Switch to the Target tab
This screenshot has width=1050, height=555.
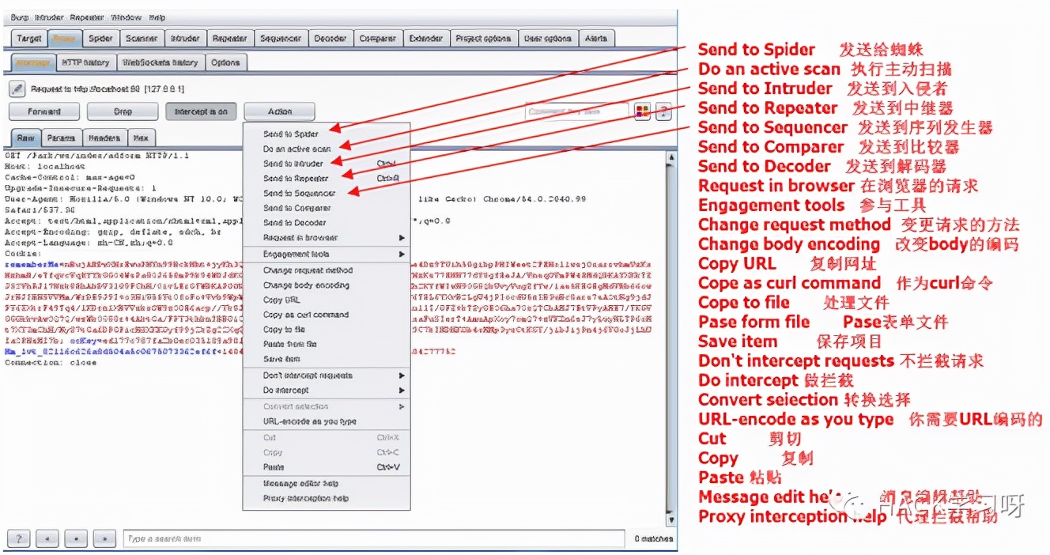point(29,38)
